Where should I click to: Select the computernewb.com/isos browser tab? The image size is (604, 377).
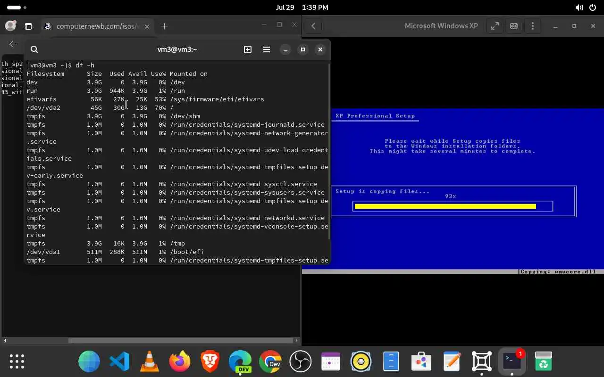point(98,26)
